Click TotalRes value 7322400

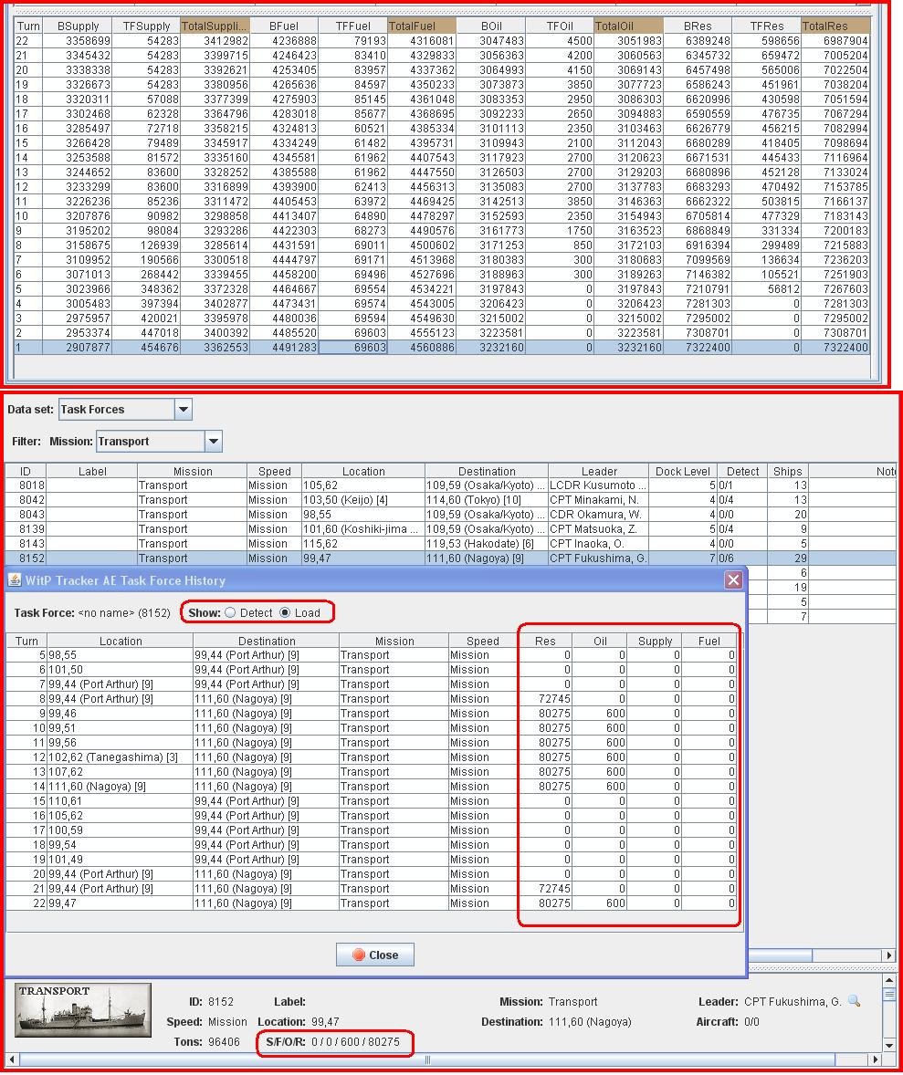point(835,348)
